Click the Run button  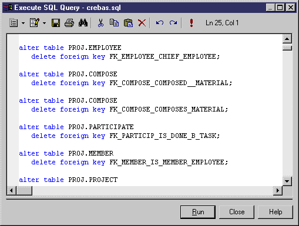click(x=198, y=212)
